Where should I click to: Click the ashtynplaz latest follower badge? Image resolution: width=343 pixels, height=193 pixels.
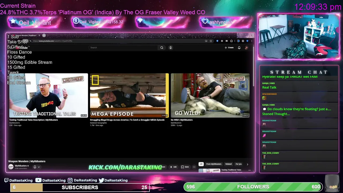coord(226,22)
